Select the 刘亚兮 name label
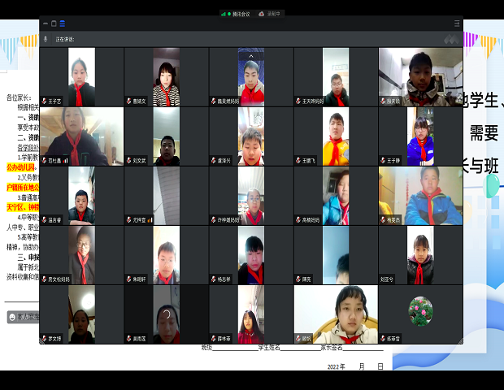Screen dimensions: 504x390 [386, 279]
